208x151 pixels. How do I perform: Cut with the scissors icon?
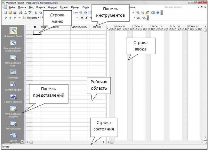pyautogui.click(x=36, y=13)
